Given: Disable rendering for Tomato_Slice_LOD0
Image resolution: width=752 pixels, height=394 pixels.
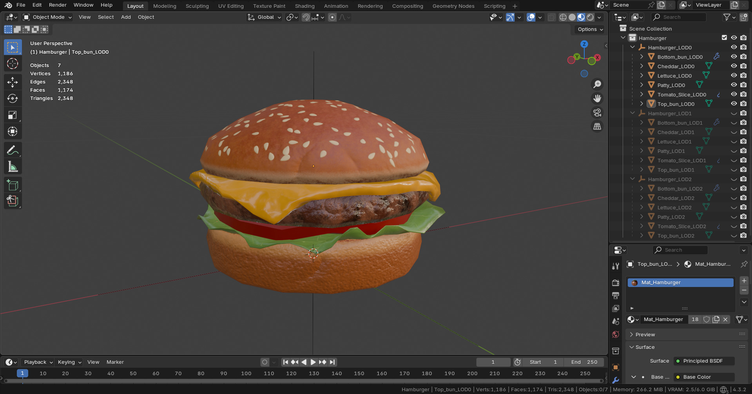Looking at the screenshot, I should coord(743,94).
